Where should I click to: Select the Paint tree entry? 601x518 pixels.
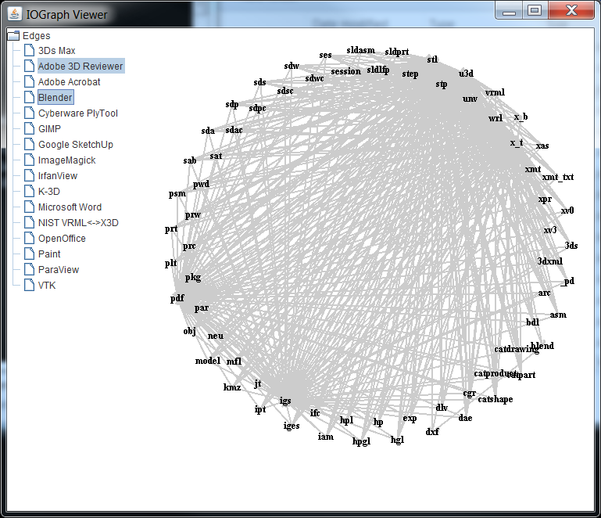(x=49, y=254)
